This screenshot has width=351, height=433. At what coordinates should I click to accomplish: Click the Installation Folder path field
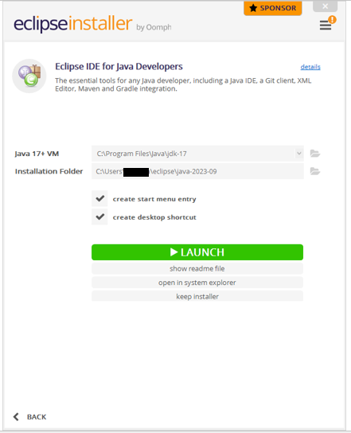[x=197, y=171]
